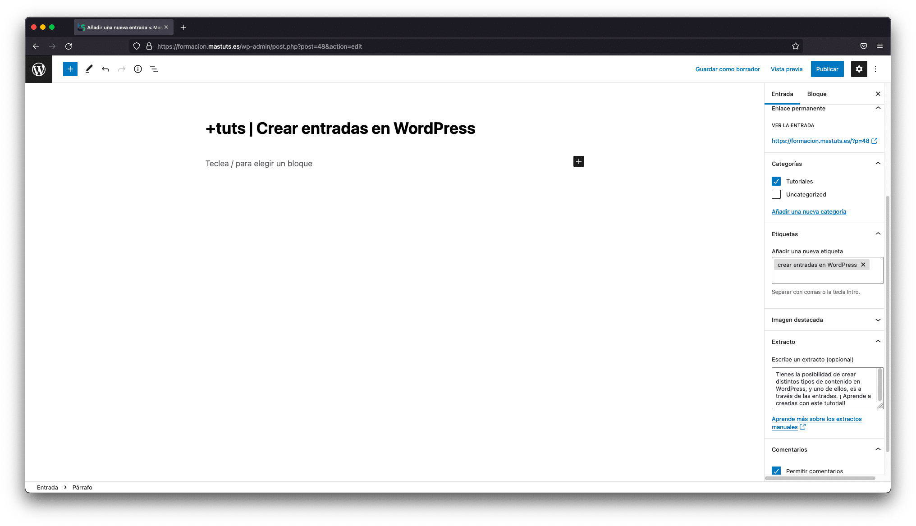Click the excerpt textarea scrollbar
Viewport: 916px width, 526px height.
coord(879,384)
